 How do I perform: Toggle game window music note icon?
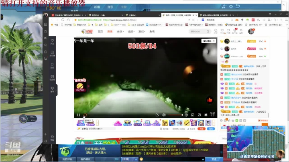point(224,6)
